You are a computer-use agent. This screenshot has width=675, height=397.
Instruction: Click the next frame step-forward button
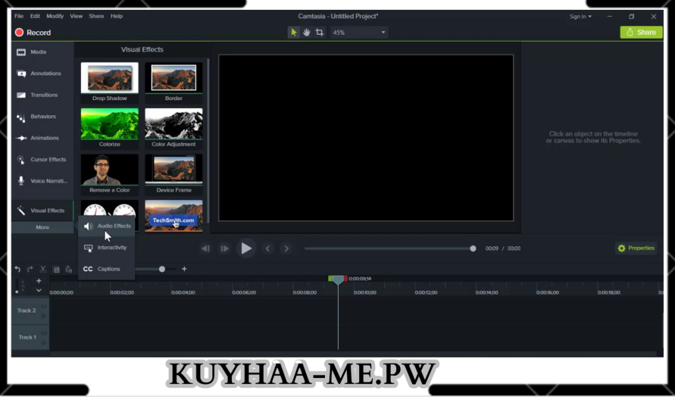[x=224, y=248]
